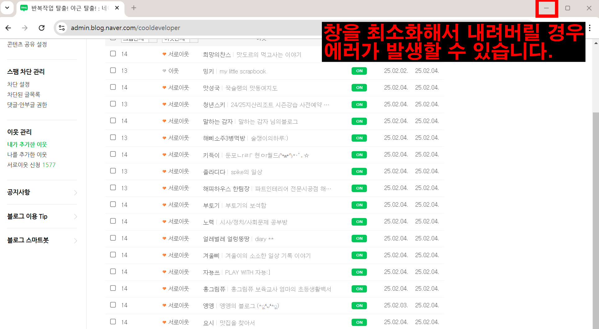Turn off the ON switch for 졸라디다
This screenshot has height=329, width=599.
359,172
